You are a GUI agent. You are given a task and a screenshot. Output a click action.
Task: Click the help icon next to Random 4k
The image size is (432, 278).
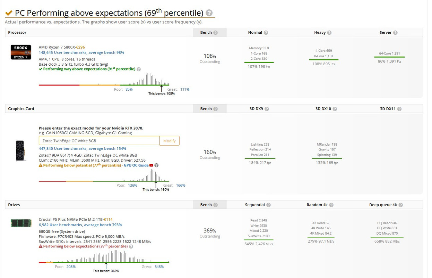click(x=331, y=205)
